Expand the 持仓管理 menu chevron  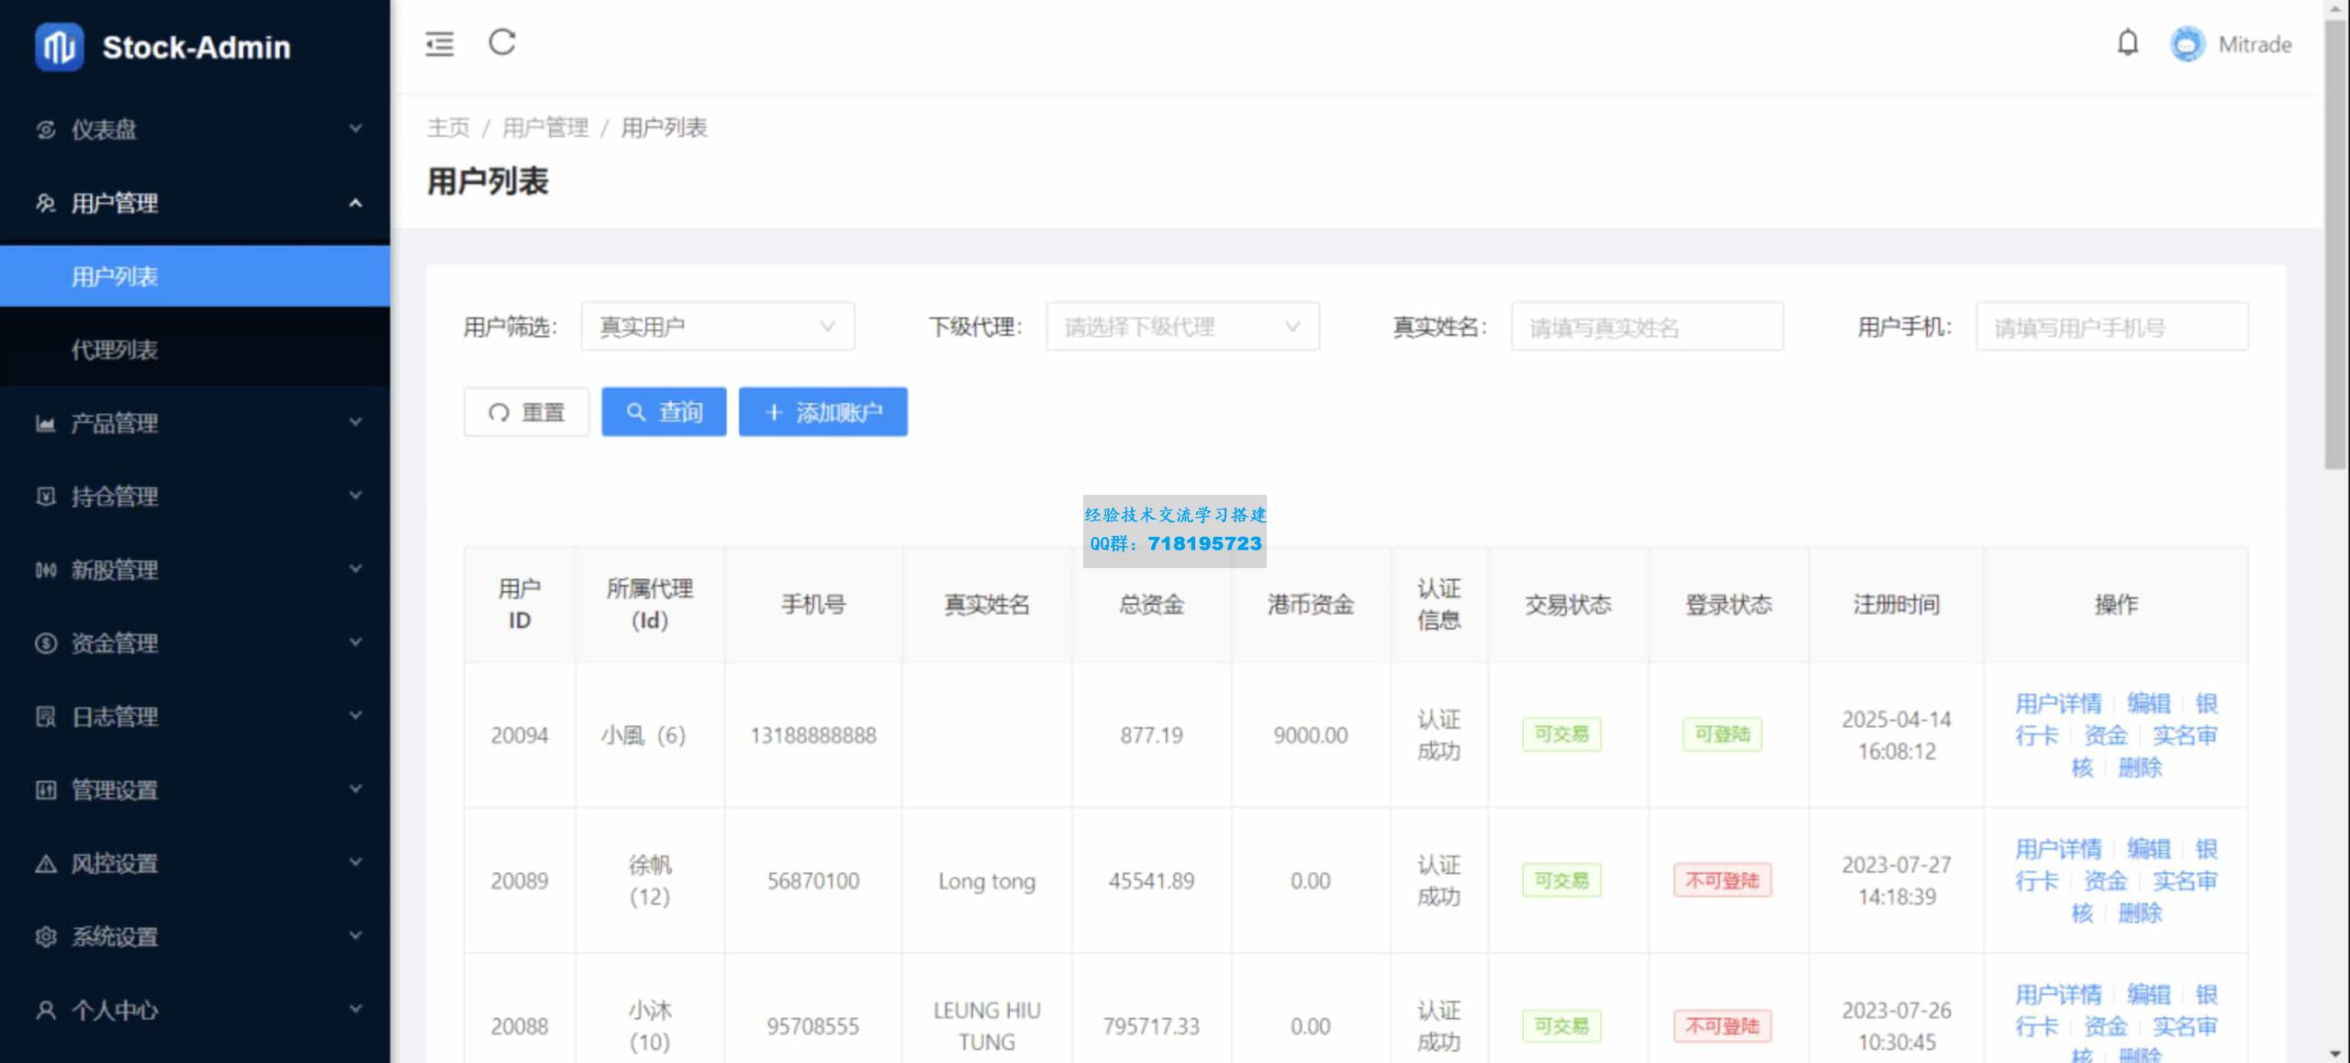[355, 496]
